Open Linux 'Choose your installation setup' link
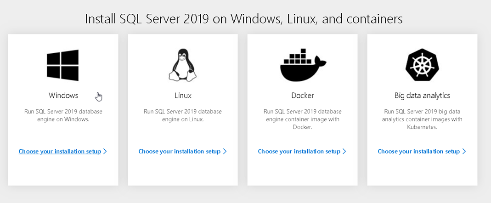The image size is (491, 203). (x=180, y=152)
